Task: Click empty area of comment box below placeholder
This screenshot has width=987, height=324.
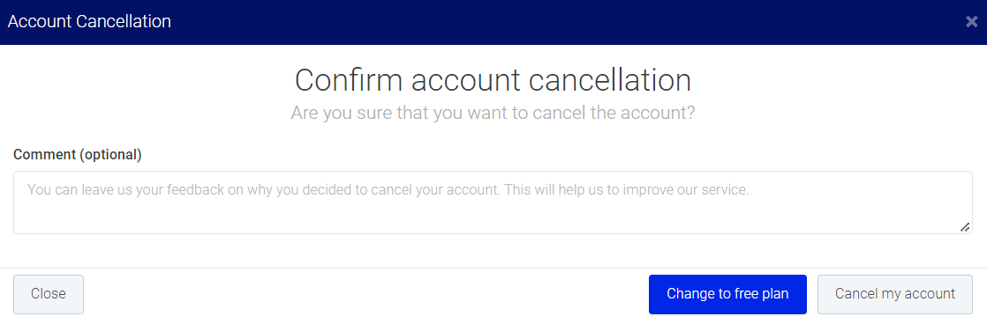Action: pos(493,217)
